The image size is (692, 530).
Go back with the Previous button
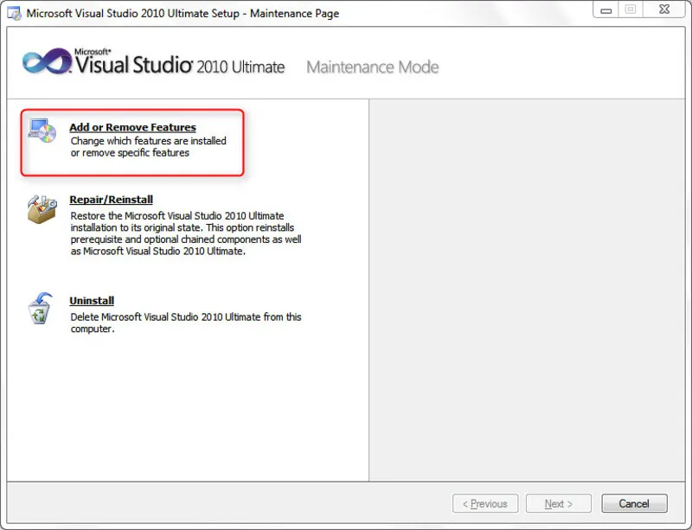click(485, 503)
